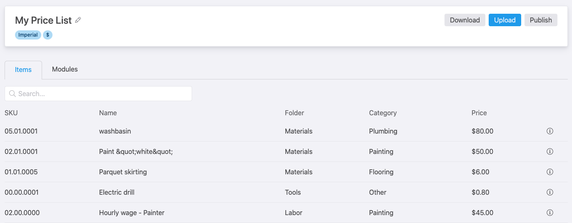Click the pencil icon beside My Price List

click(x=78, y=20)
